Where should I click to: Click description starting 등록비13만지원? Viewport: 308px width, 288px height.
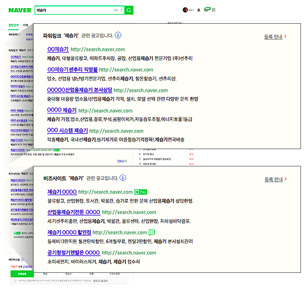[x=120, y=242]
